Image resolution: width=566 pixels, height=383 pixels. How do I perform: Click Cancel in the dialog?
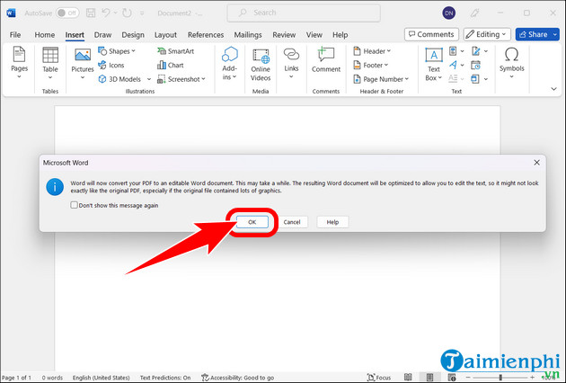click(292, 222)
